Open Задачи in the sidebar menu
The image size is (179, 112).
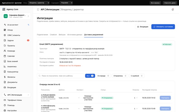pos(17,40)
